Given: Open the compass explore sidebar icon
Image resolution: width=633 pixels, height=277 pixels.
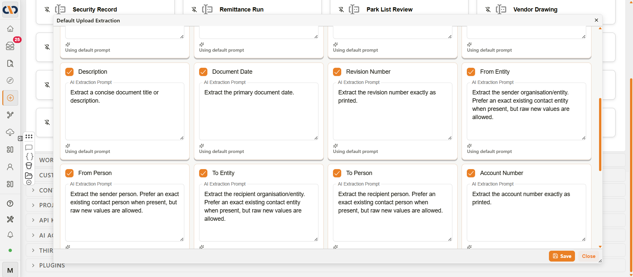Looking at the screenshot, I should tap(10, 81).
